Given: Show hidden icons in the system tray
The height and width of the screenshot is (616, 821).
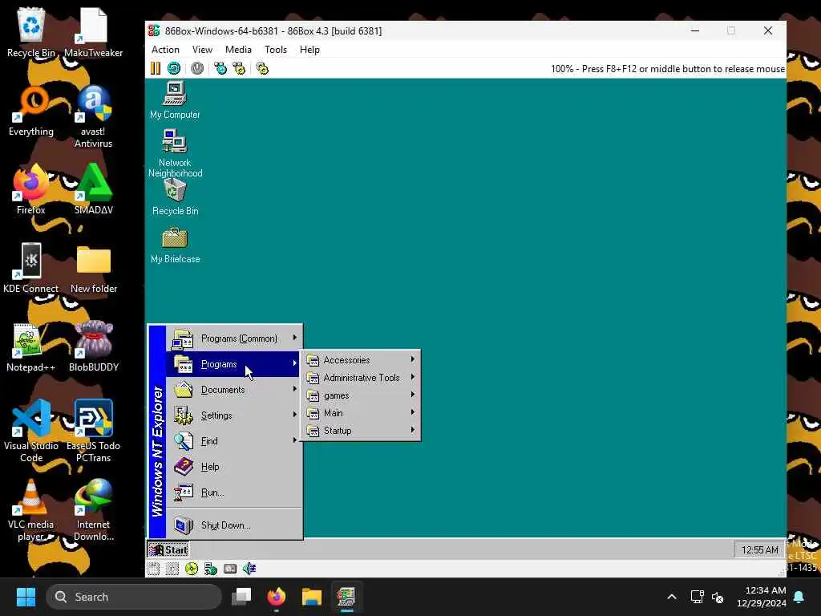Looking at the screenshot, I should tap(672, 597).
